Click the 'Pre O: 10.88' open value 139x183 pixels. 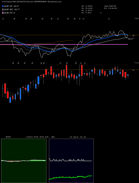click(87, 6)
